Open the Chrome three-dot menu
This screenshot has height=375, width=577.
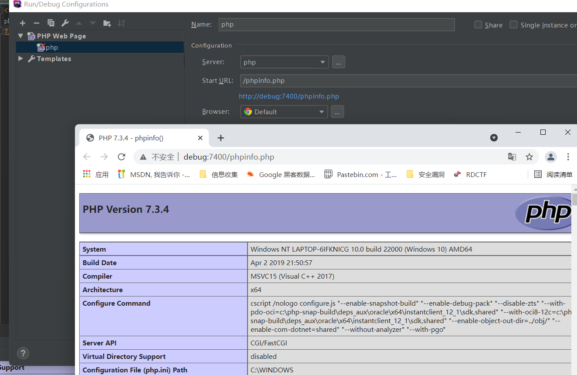click(568, 157)
